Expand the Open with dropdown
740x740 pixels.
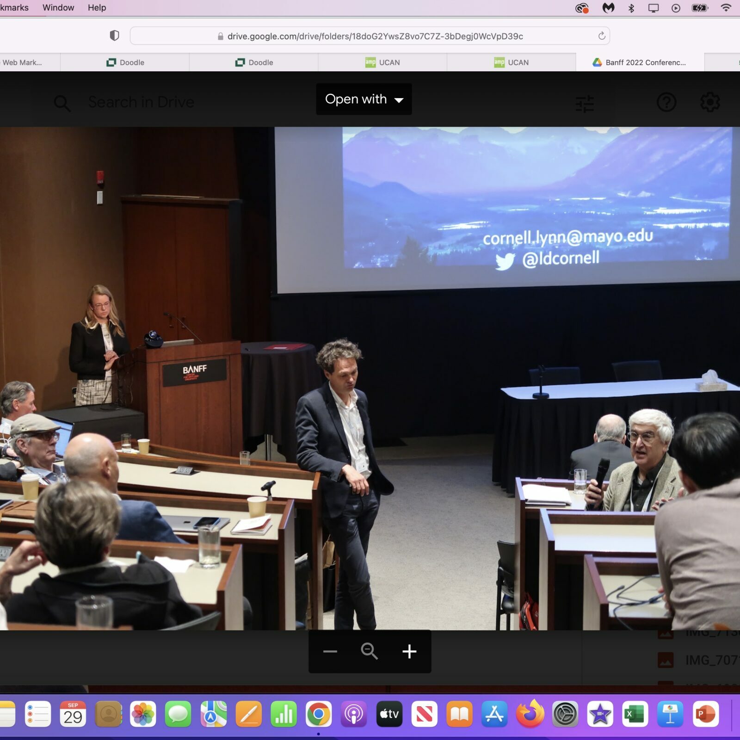364,99
